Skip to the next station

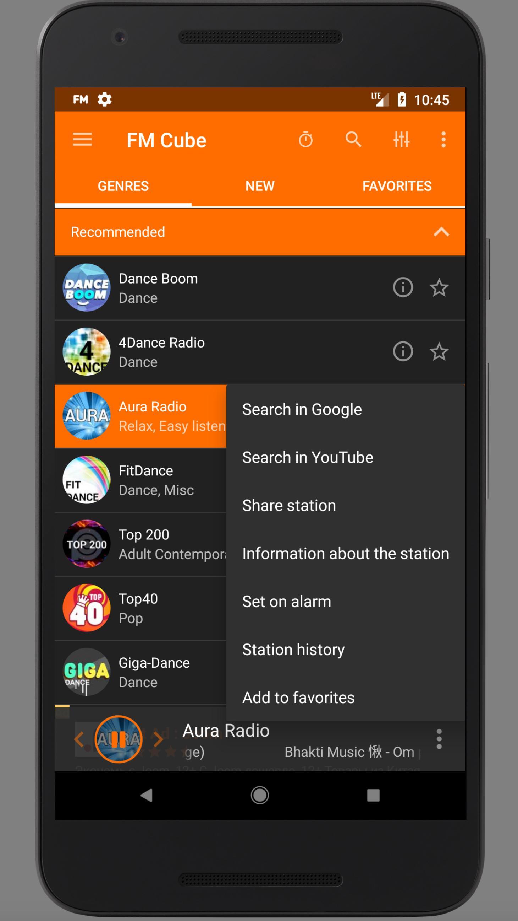click(x=158, y=739)
